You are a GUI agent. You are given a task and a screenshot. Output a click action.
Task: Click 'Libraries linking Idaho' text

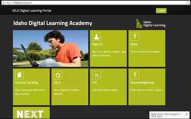click(x=105, y=90)
